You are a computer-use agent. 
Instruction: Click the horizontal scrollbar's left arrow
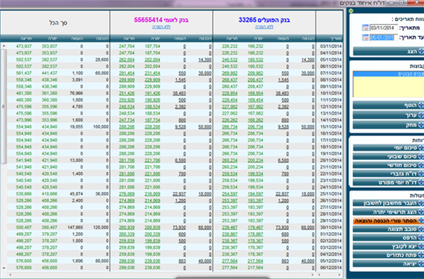pos(11,275)
